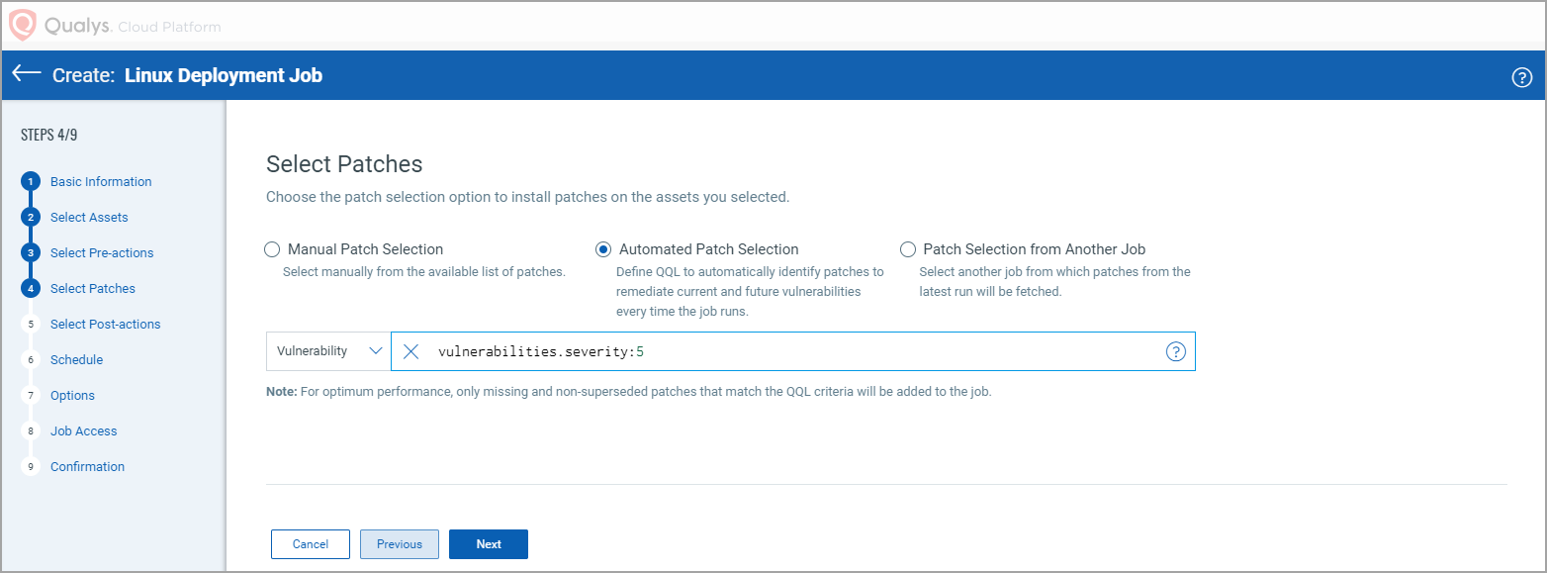Jump to Job Access step
The image size is (1547, 573).
(83, 431)
